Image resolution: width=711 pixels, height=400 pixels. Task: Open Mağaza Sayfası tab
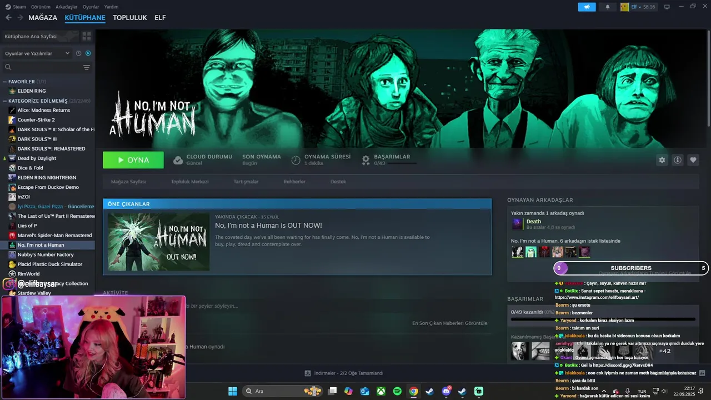point(128,182)
